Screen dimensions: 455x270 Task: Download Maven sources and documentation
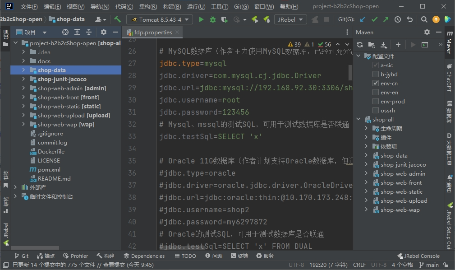(384, 45)
